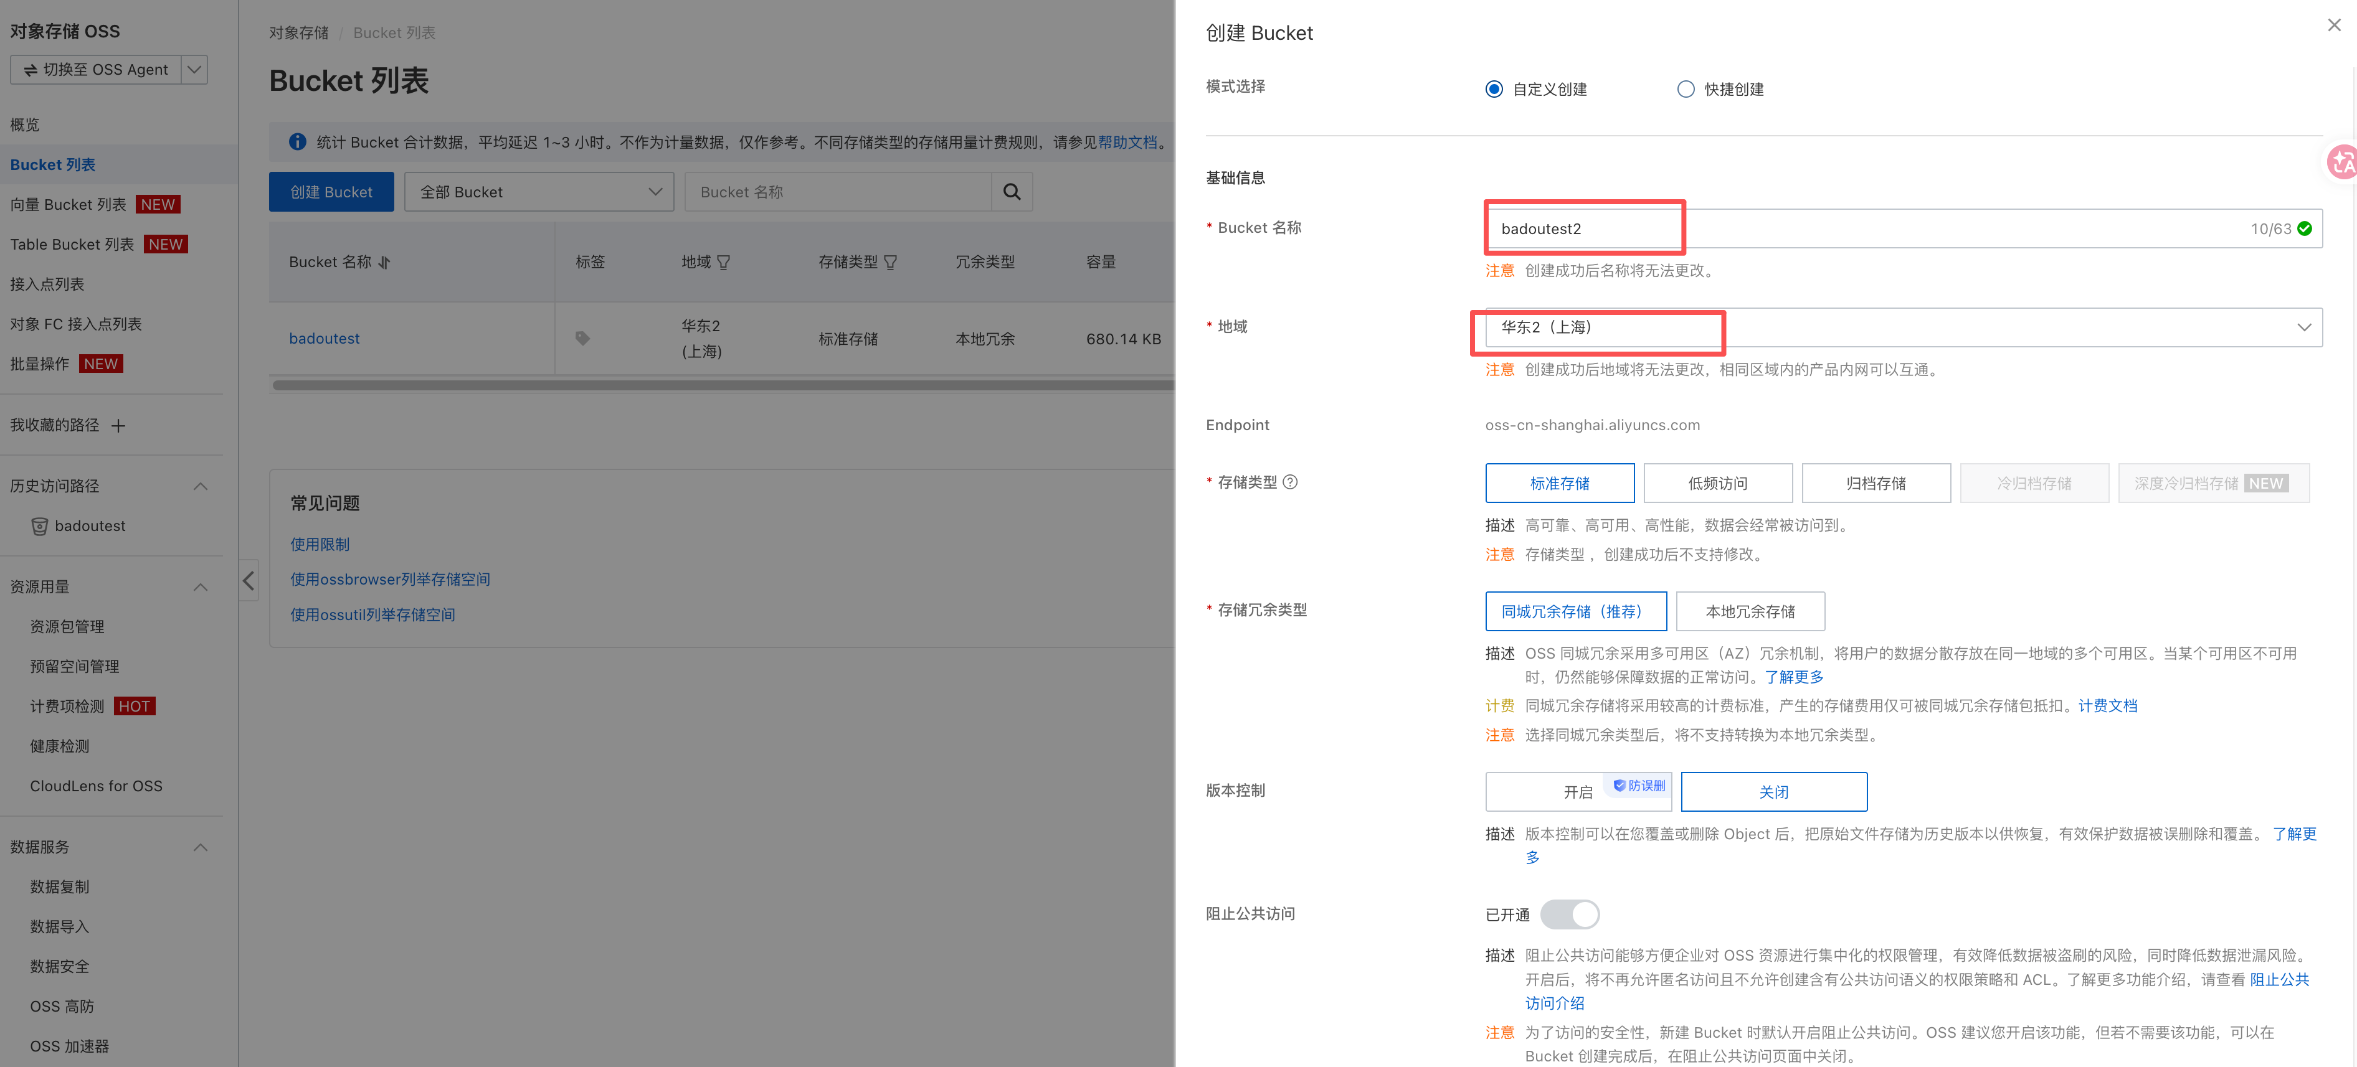Click the plus icon beside 我收藏的路径
Screen dimensions: 2357x1067
[x=118, y=425]
